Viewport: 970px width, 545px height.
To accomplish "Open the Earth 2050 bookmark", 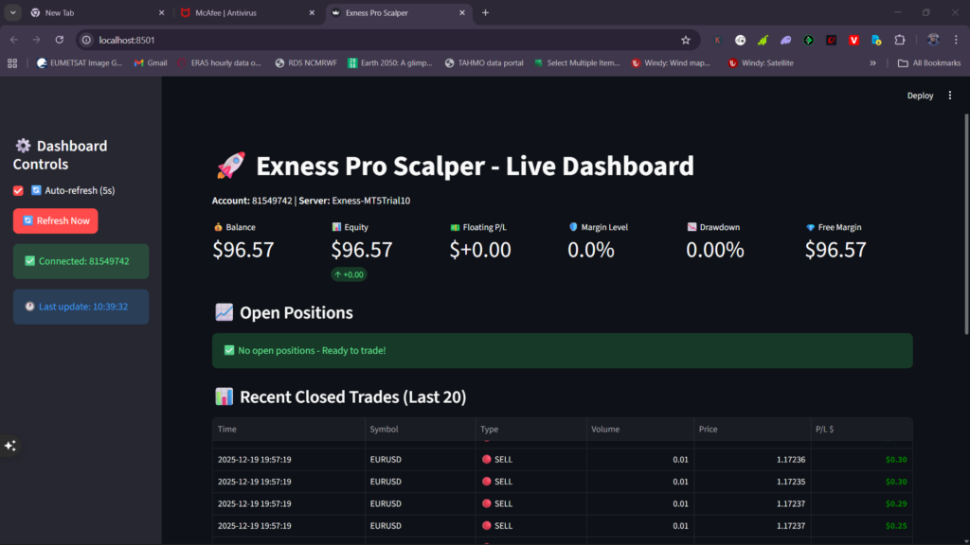I will (x=389, y=63).
